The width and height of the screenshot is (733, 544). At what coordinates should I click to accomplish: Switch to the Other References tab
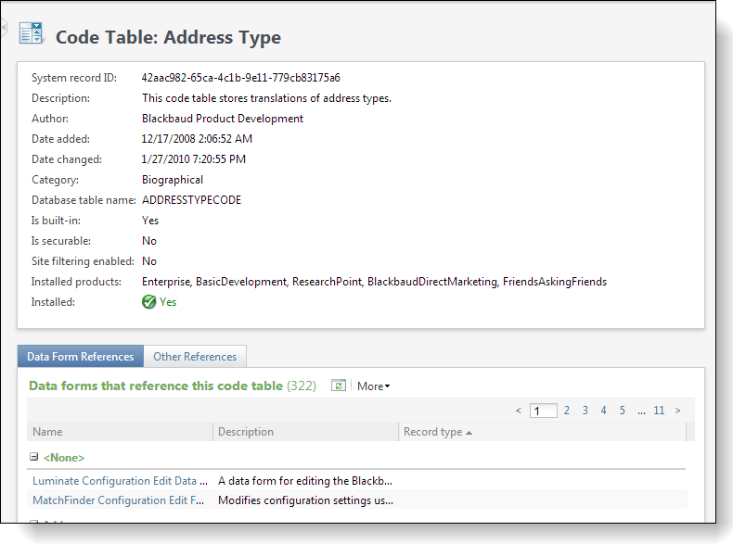[195, 357]
